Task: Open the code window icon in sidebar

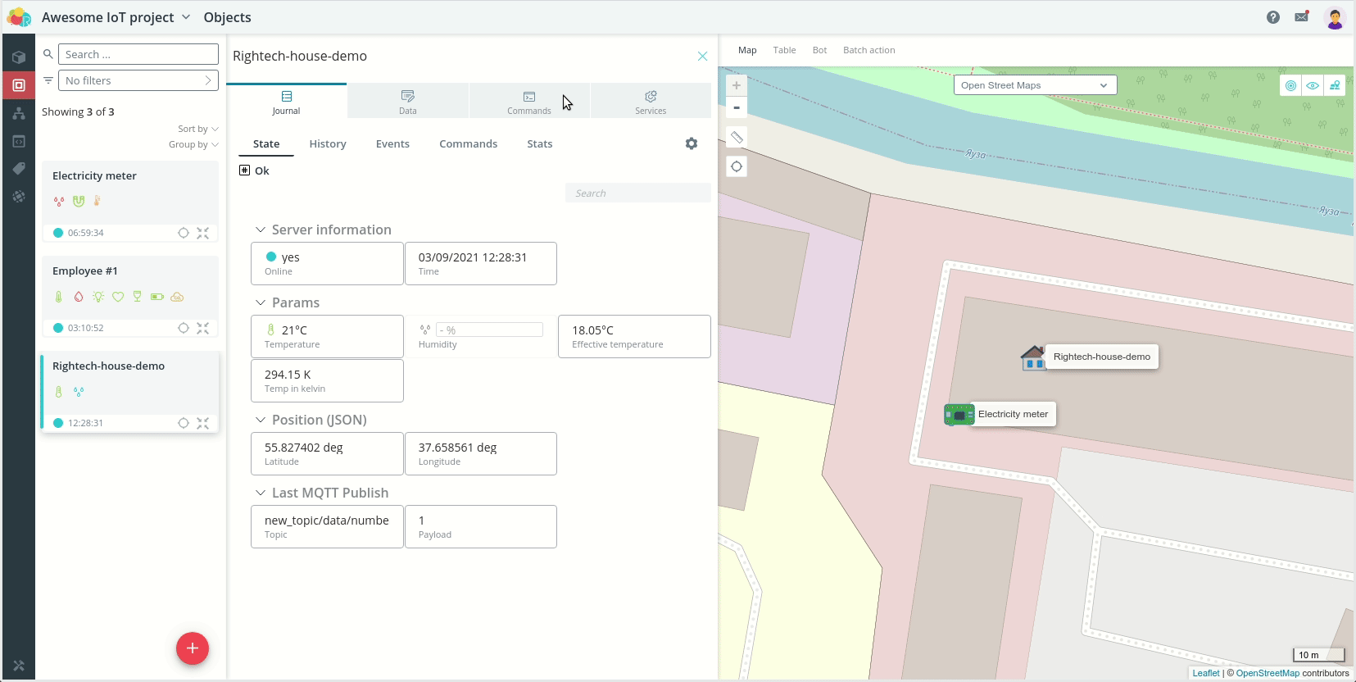Action: click(19, 141)
